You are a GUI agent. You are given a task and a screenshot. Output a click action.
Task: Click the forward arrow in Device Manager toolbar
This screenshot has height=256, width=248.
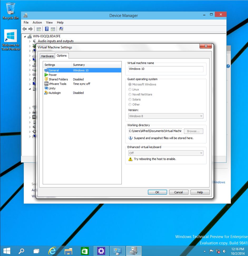click(31, 29)
